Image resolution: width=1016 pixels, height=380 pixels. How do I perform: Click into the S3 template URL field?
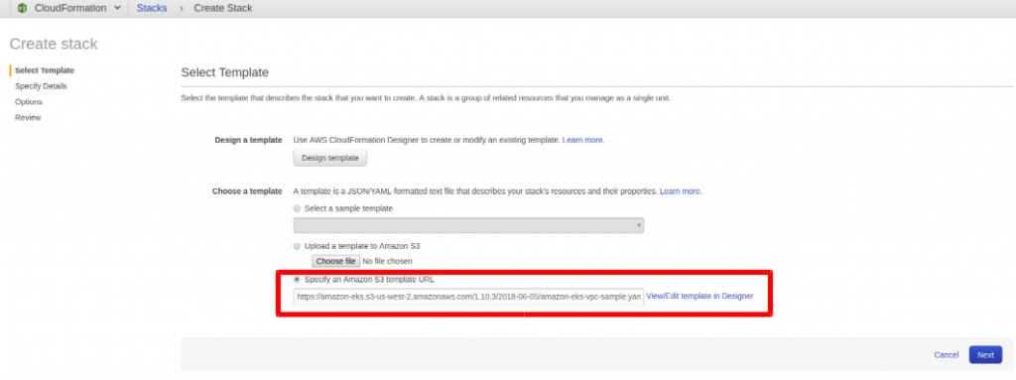468,297
